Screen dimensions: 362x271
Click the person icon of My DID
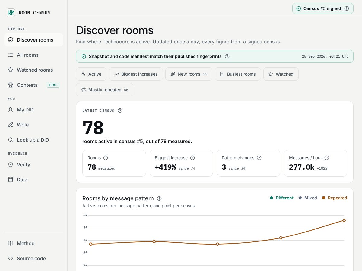click(x=11, y=110)
